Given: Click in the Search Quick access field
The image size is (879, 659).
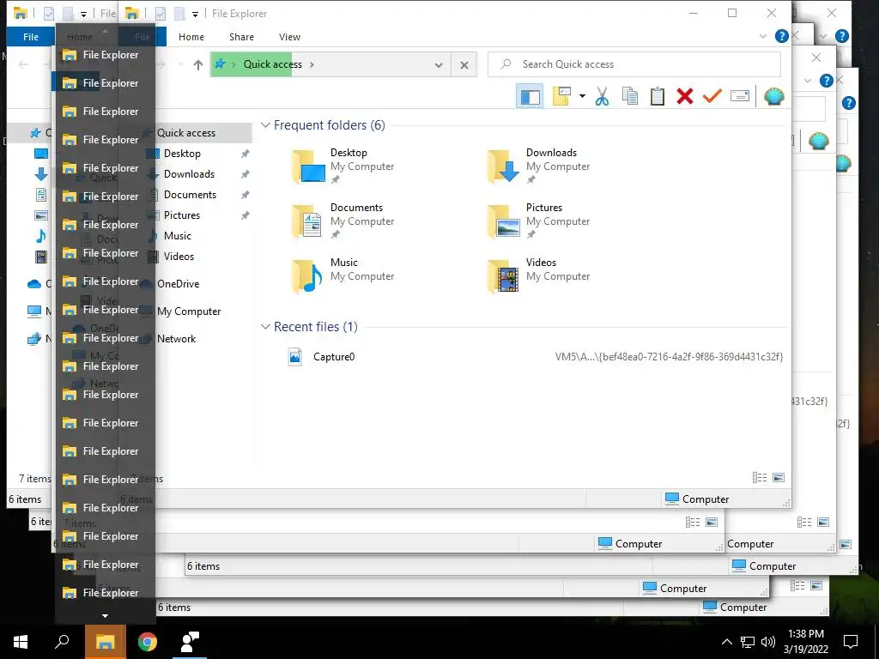Looking at the screenshot, I should tap(634, 64).
